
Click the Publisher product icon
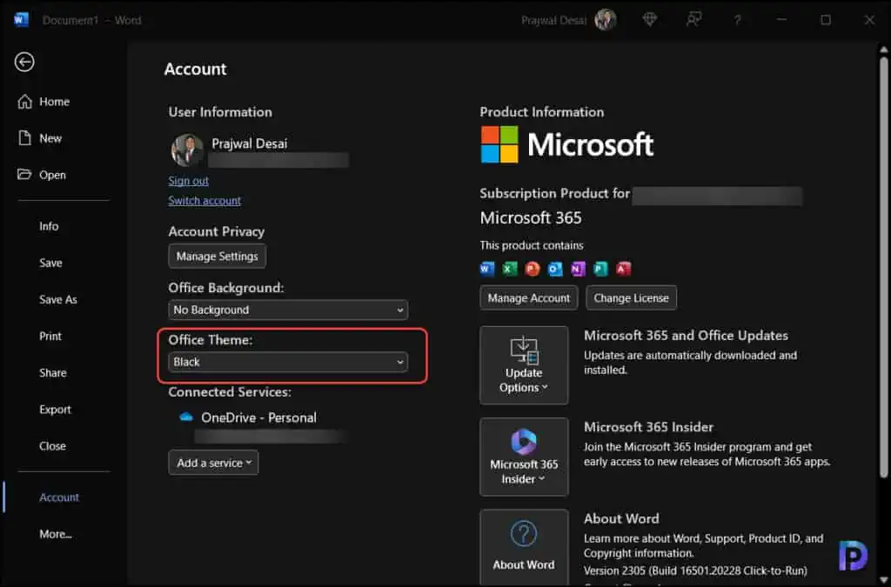(600, 269)
